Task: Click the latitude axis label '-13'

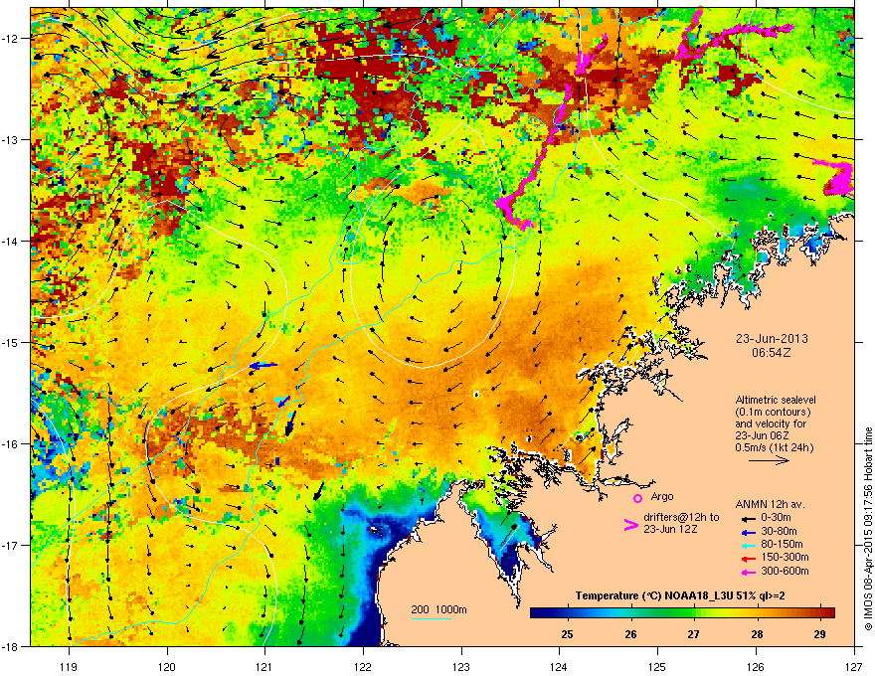Action: coord(10,140)
